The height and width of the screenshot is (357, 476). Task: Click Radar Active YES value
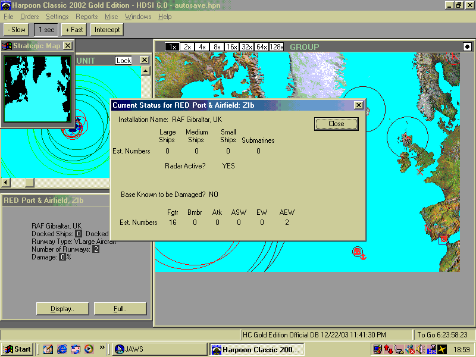pos(228,166)
